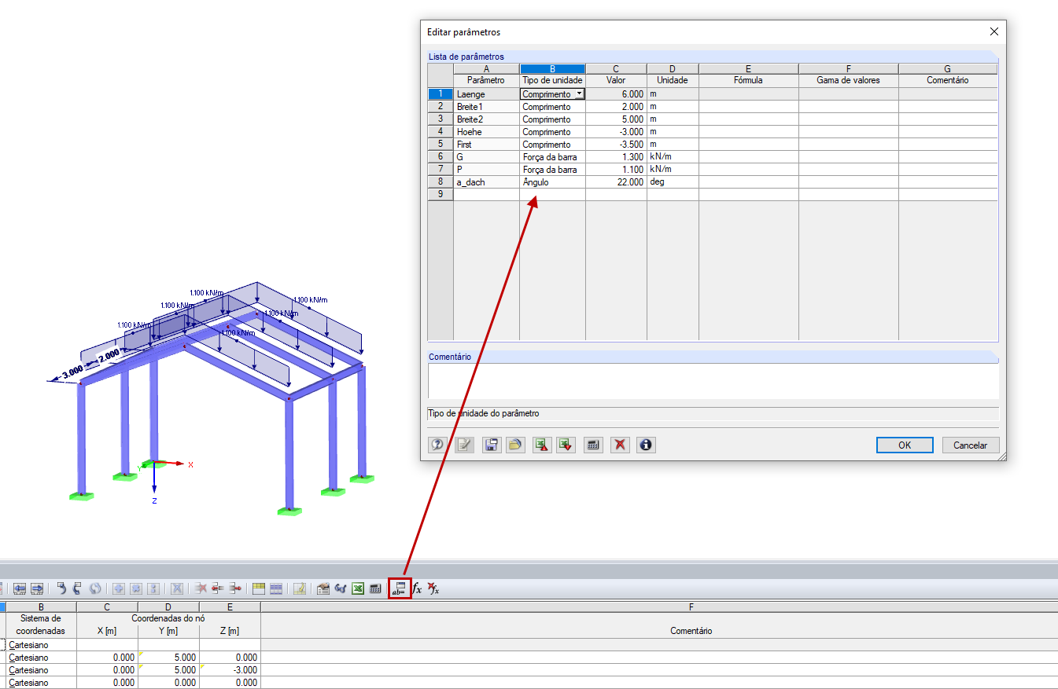Click the value 22.000 for a_dach

pyautogui.click(x=616, y=181)
